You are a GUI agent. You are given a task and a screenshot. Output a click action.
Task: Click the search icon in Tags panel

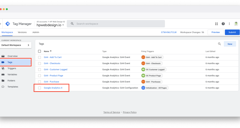[x=219, y=44]
